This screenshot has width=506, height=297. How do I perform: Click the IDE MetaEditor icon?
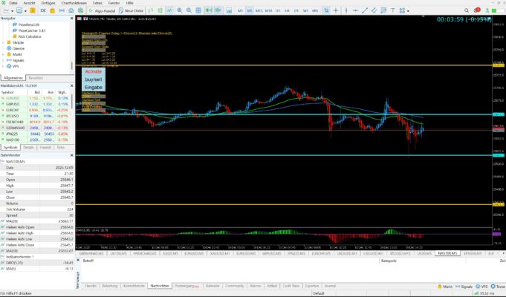tap(43, 10)
